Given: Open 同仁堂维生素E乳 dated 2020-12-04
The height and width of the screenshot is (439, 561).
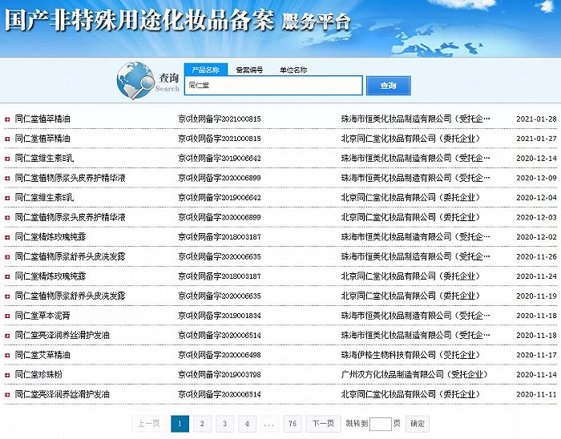Looking at the screenshot, I should tap(44, 198).
